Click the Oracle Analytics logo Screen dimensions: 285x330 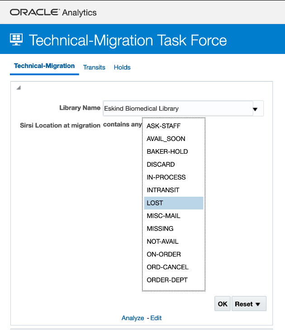point(53,12)
